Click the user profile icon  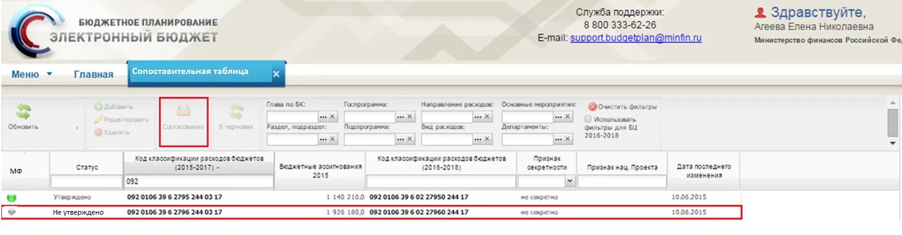coord(760,12)
